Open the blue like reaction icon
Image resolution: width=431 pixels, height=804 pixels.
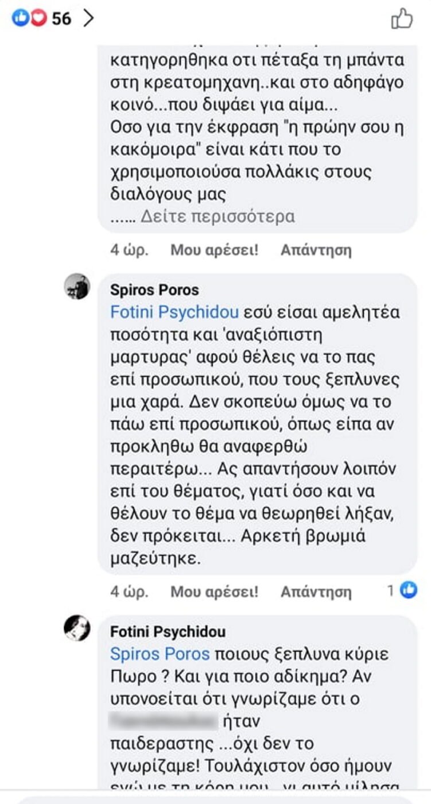(x=20, y=18)
